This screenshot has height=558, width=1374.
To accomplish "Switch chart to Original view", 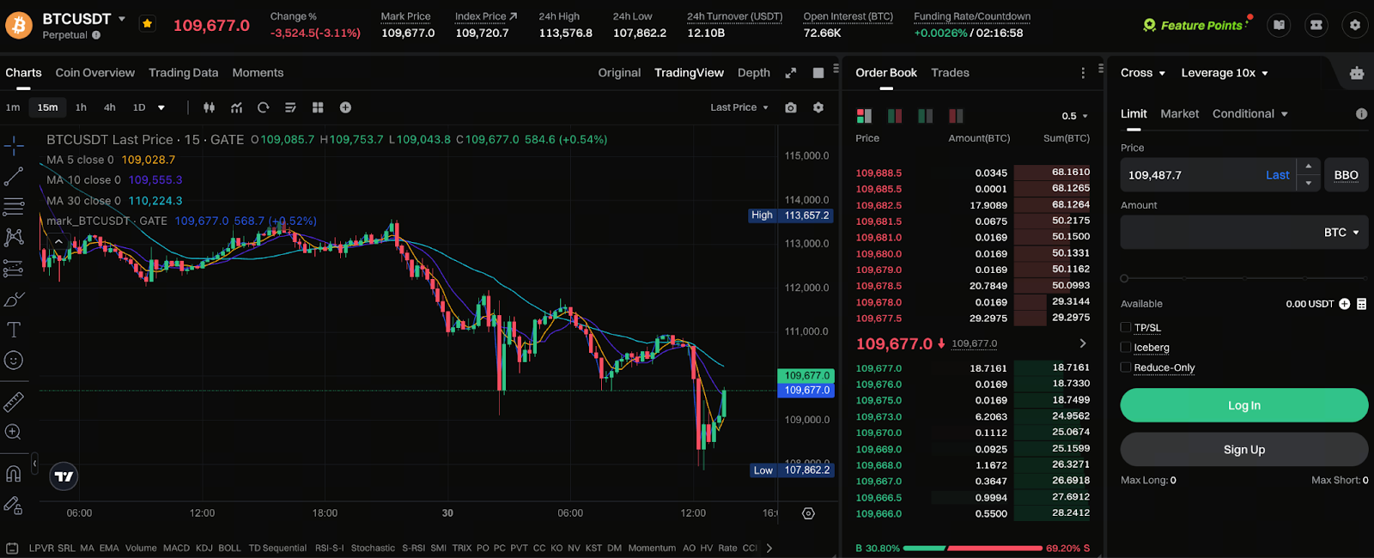I will pos(619,73).
